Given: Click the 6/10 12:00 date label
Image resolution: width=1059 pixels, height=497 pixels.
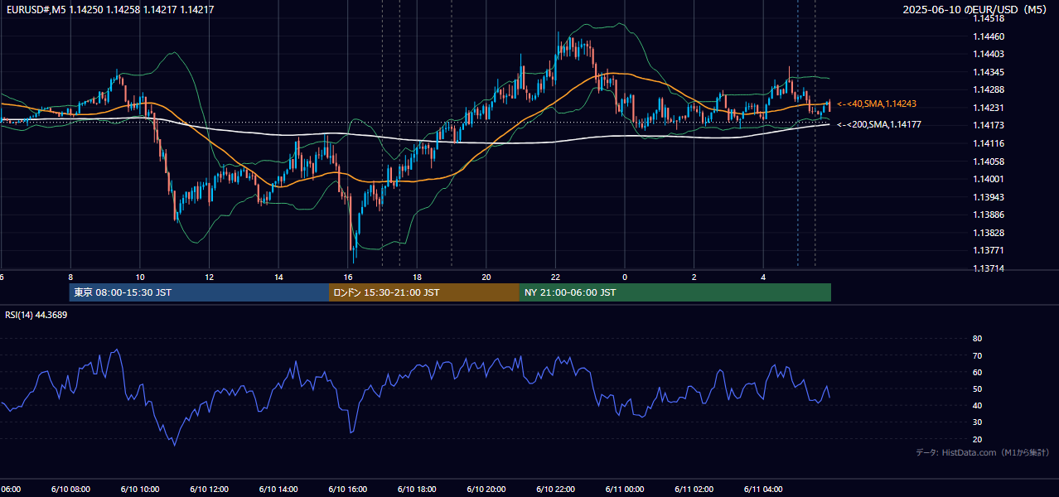Looking at the screenshot, I should (209, 490).
